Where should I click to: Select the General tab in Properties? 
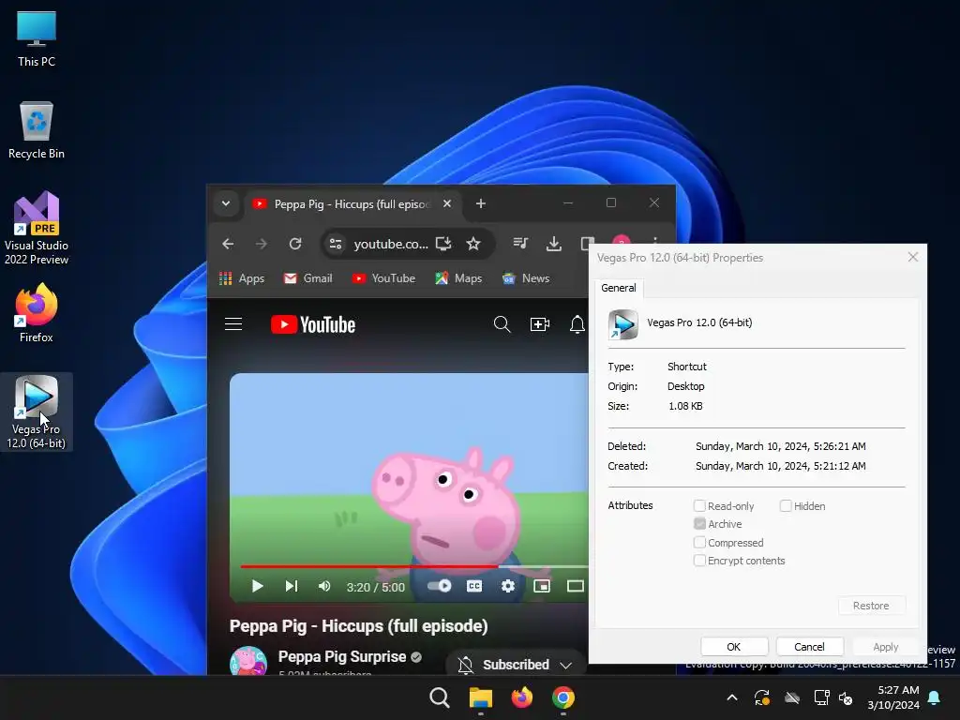[619, 288]
